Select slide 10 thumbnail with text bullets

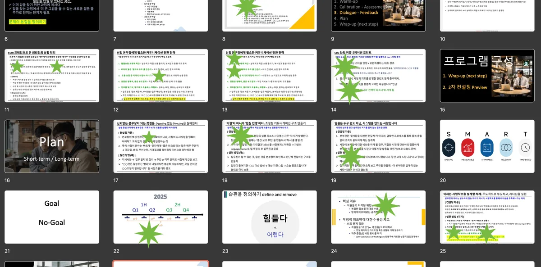[487, 16]
